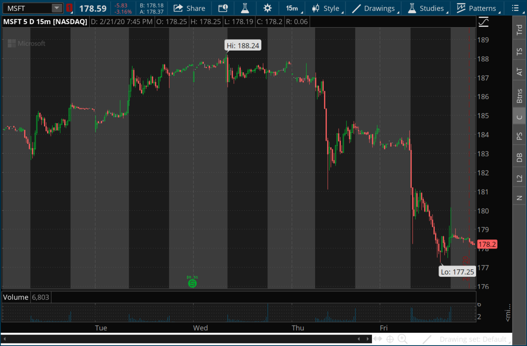527x346 pixels.
Task: Click the -3.16% change value
Action: coord(123,12)
